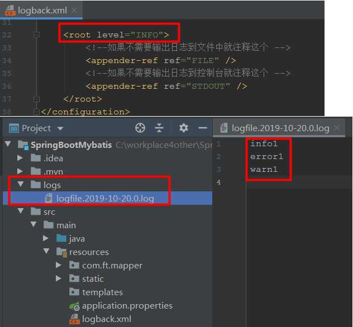Open the Project view dropdown arrow
This screenshot has width=353, height=327.
pos(60,128)
